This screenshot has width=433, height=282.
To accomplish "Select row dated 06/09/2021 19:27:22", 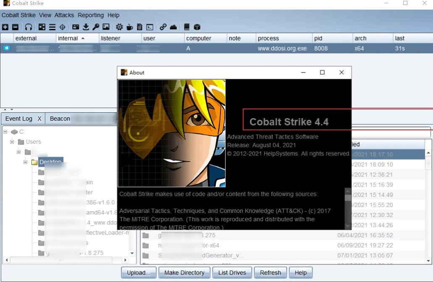I will pos(283,246).
